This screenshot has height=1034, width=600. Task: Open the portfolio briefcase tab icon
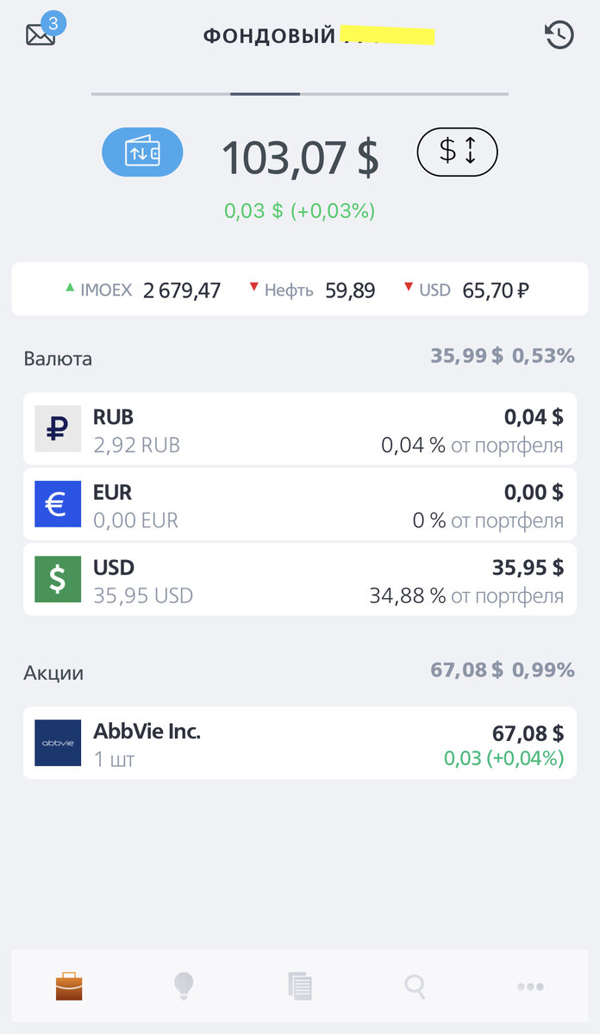click(68, 986)
